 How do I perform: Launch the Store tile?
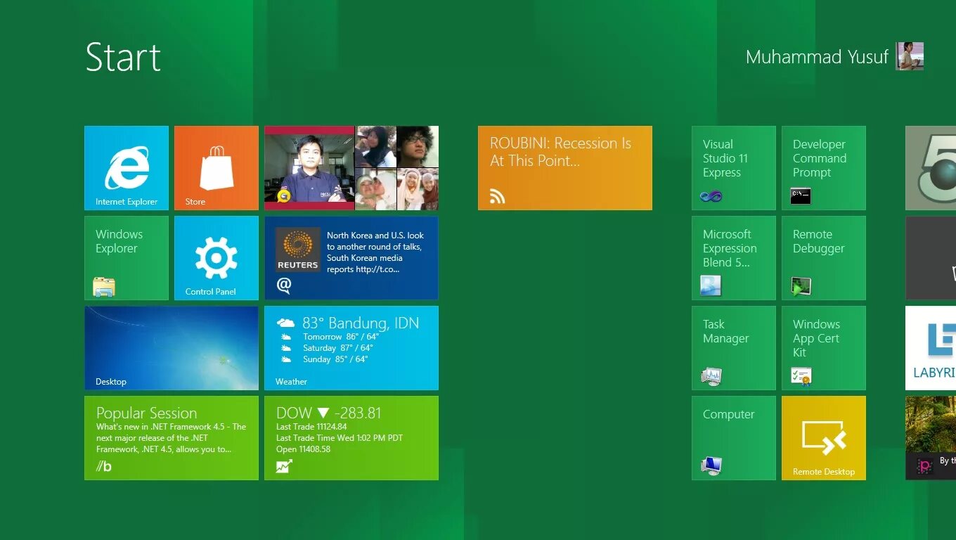pos(217,168)
